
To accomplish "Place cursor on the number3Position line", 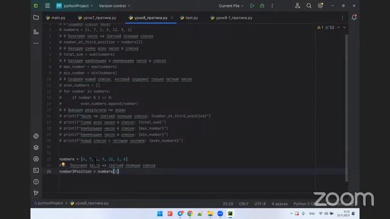I will pyautogui.click(x=89, y=172).
